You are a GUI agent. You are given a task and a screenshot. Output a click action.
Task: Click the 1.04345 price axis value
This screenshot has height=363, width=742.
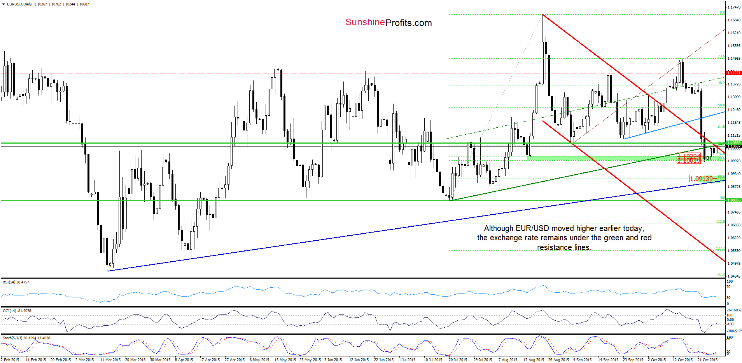(734, 276)
